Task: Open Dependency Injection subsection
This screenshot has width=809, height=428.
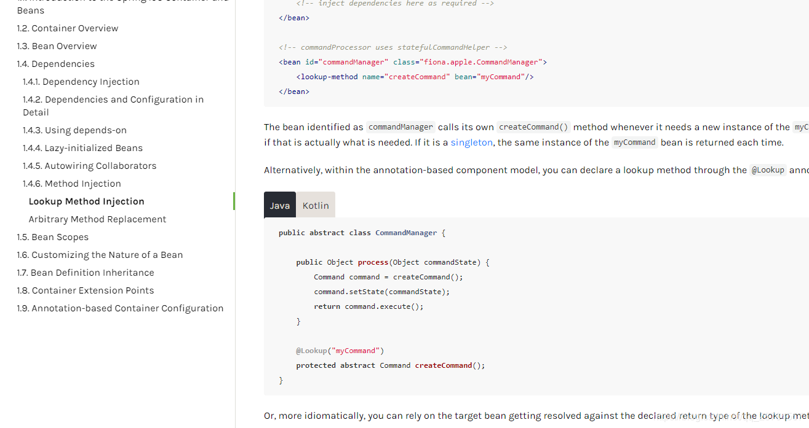Action: pyautogui.click(x=84, y=81)
